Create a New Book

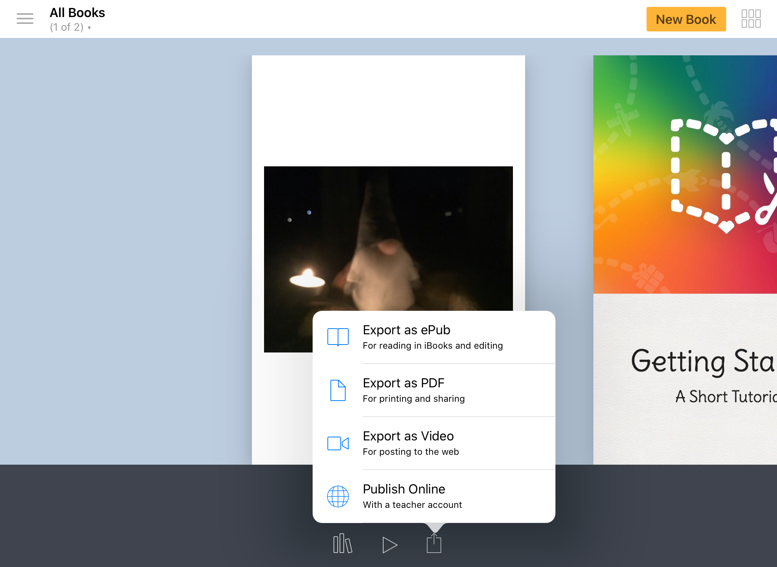686,19
